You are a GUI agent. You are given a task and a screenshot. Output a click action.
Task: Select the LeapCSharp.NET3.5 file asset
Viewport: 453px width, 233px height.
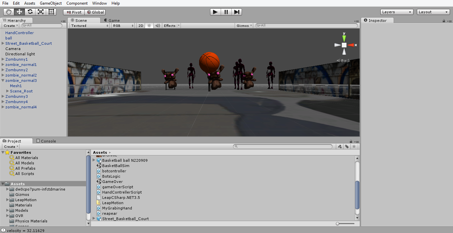point(121,198)
